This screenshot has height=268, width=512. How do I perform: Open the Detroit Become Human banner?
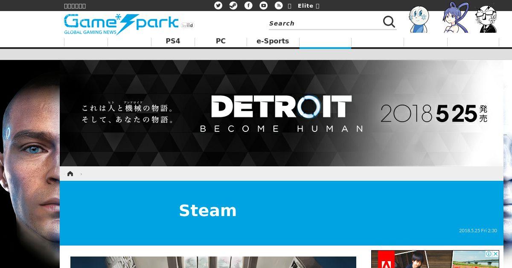[282, 113]
